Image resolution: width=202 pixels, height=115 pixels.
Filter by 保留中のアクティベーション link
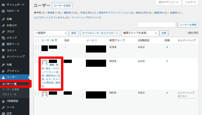tap(114, 13)
